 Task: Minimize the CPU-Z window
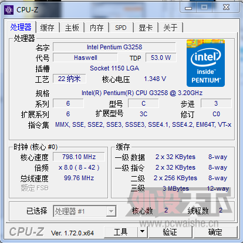pyautogui.click(x=188, y=8)
